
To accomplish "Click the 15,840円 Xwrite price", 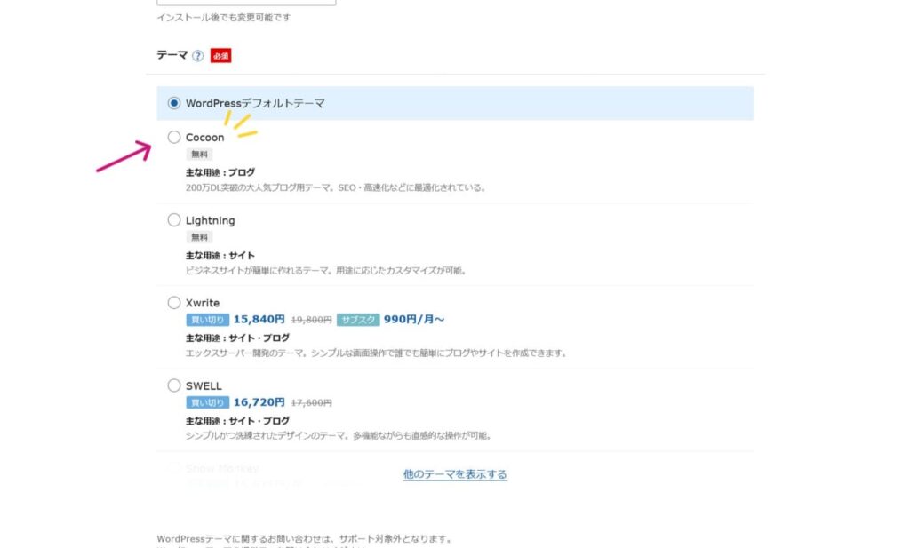I will (x=259, y=320).
